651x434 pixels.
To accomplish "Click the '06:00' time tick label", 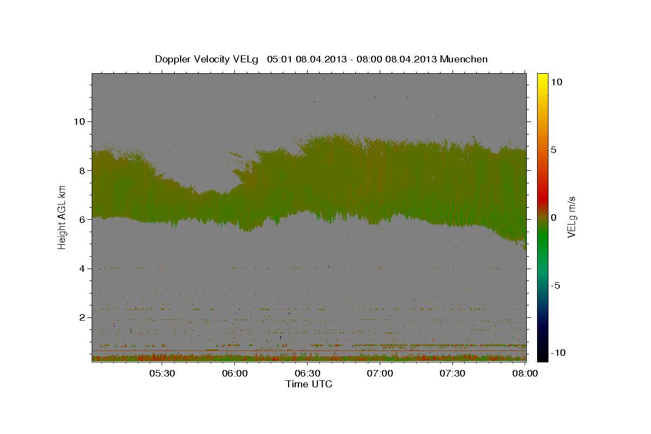I will 234,373.
